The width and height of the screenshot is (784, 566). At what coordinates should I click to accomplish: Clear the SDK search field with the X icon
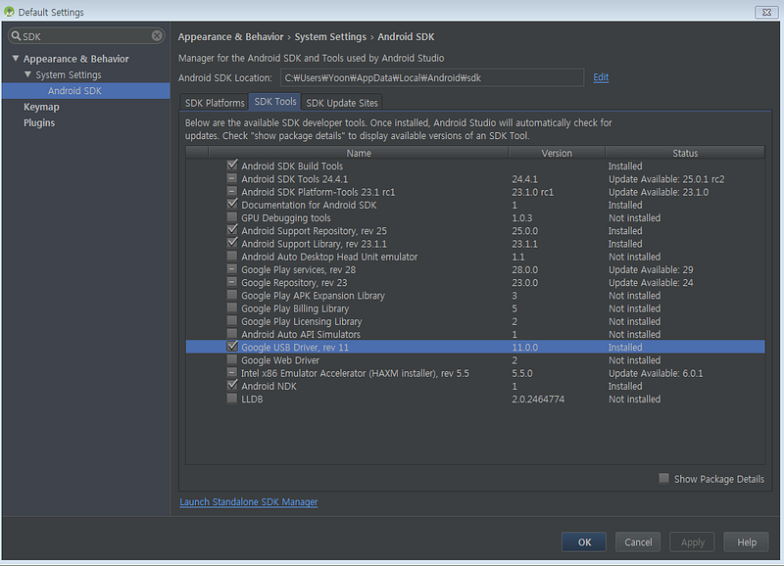(x=157, y=35)
